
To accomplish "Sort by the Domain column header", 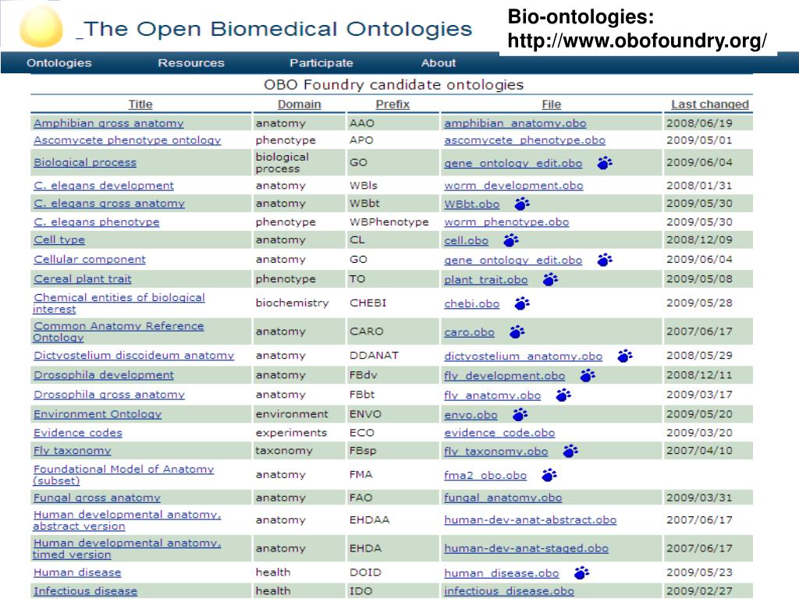I will pos(299,104).
